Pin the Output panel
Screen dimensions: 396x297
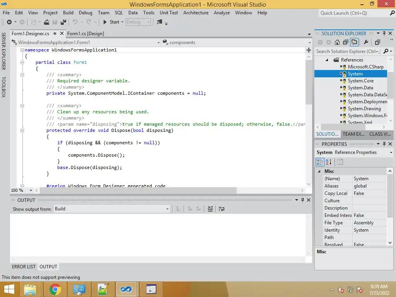(302, 200)
